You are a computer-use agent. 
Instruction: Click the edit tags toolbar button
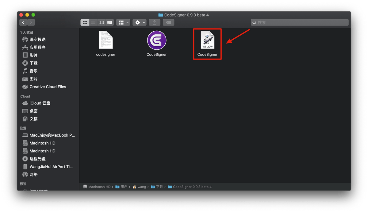[169, 22]
